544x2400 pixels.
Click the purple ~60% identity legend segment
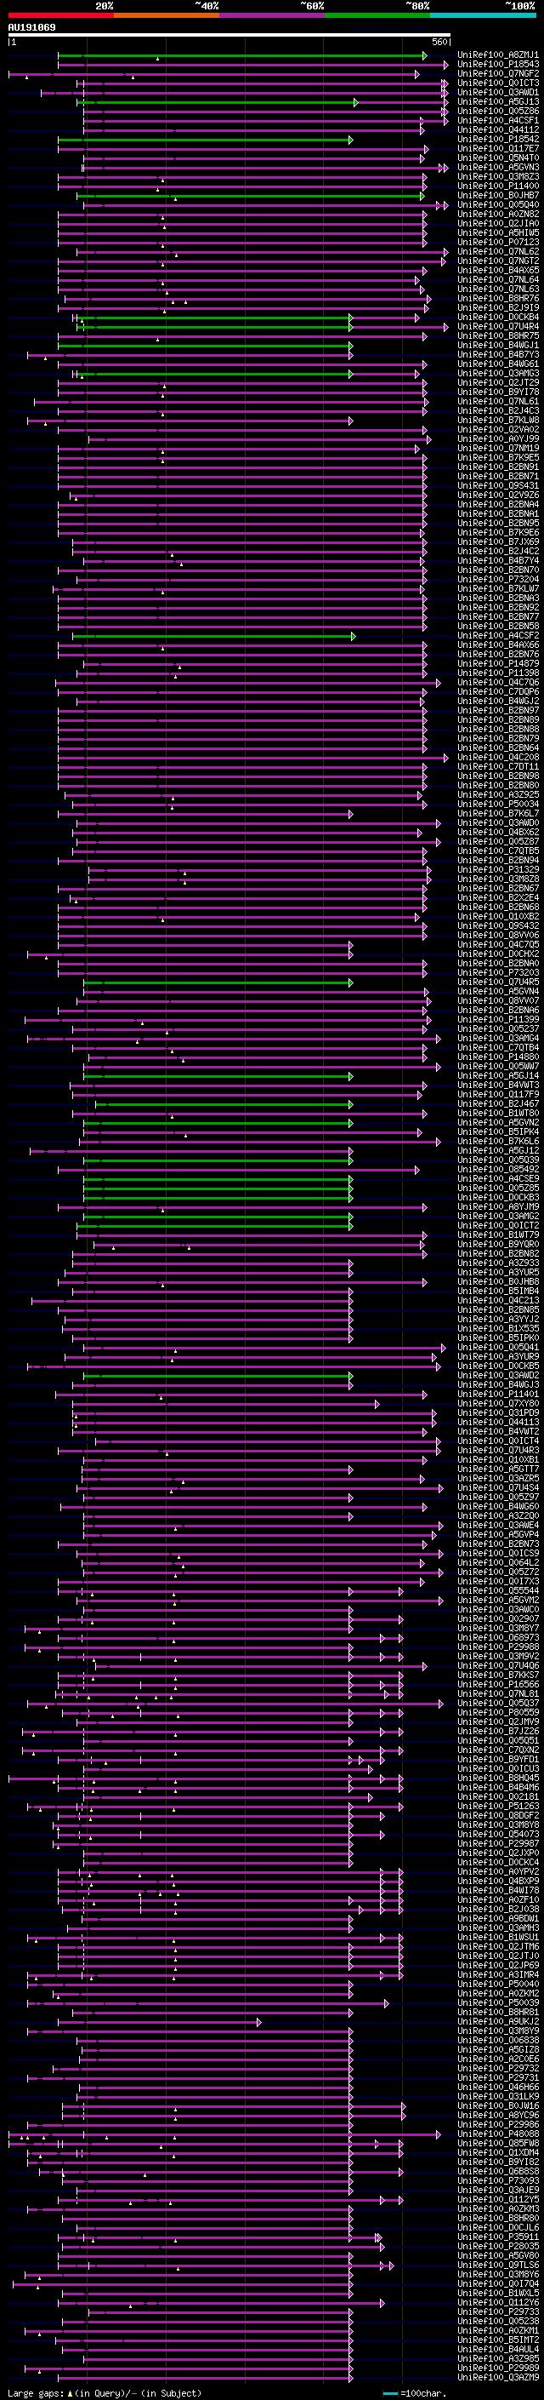[271, 15]
